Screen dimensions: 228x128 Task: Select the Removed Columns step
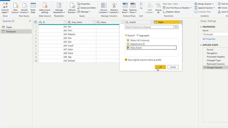tap(216, 64)
